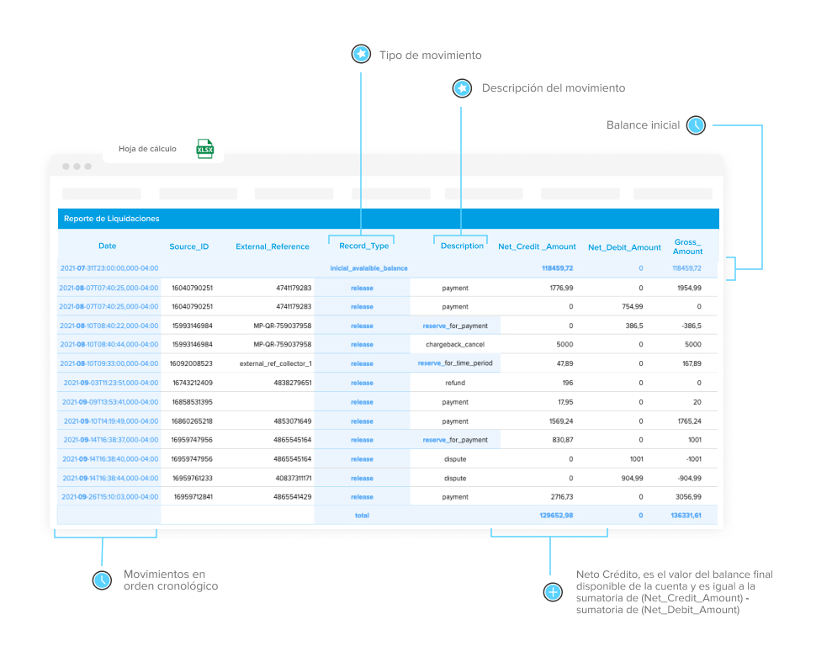Select the inicial_avalaible_balance cell
The image size is (832, 646).
pyautogui.click(x=368, y=268)
